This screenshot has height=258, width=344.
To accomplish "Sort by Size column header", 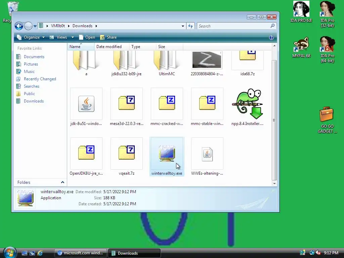I will pyautogui.click(x=170, y=46).
